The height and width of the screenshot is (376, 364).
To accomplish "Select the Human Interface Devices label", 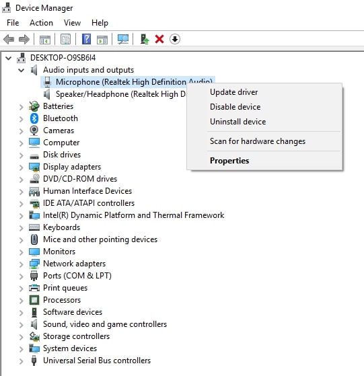I will [x=87, y=191].
